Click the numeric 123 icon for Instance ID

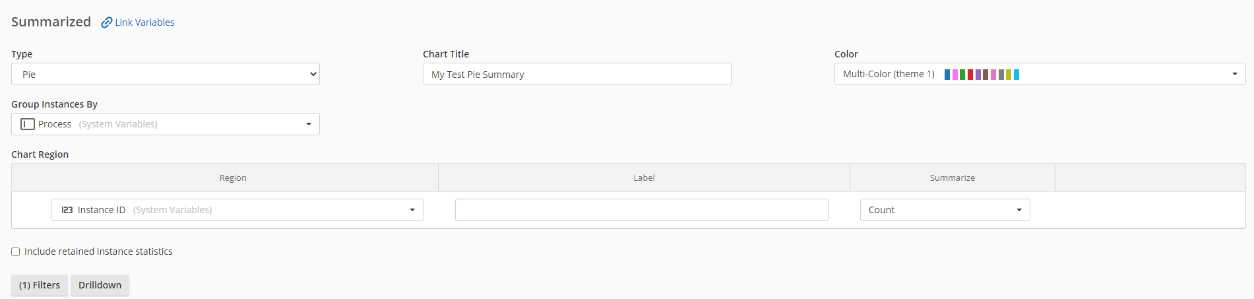[67, 210]
